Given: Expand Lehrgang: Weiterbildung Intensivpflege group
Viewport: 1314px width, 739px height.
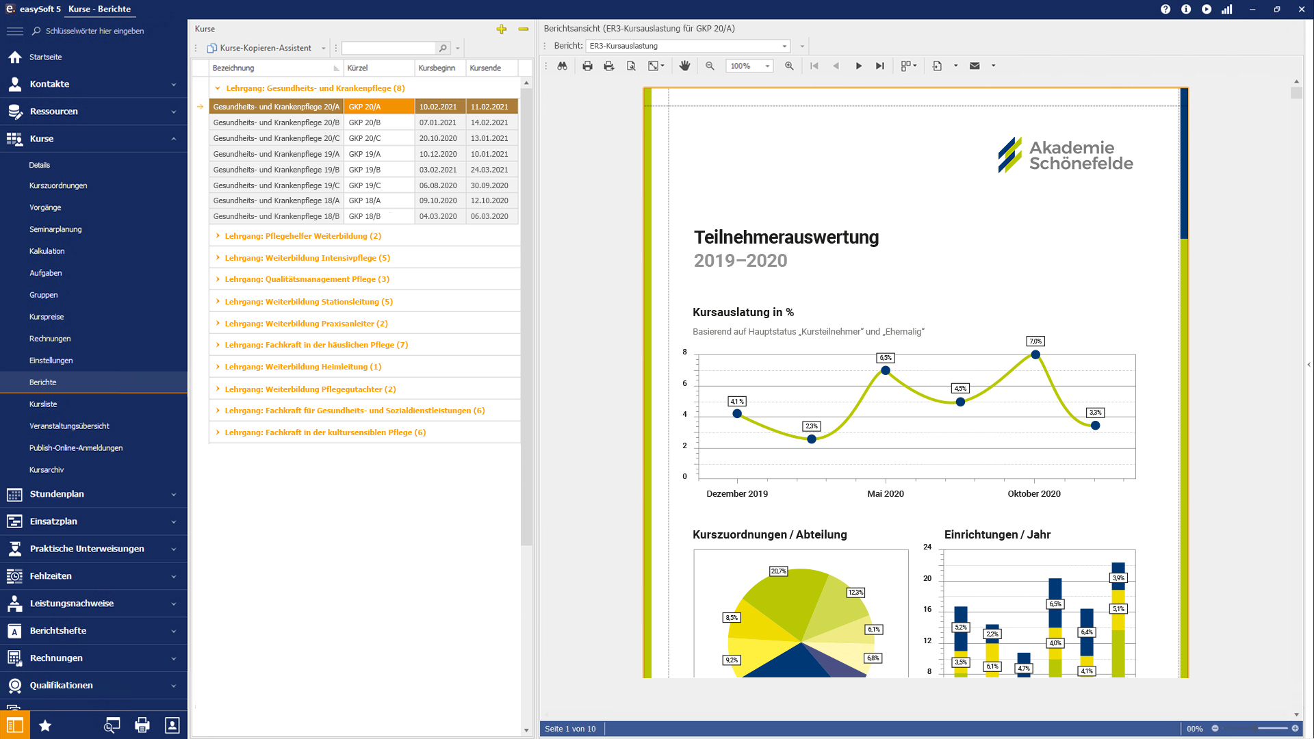Looking at the screenshot, I should 218,258.
